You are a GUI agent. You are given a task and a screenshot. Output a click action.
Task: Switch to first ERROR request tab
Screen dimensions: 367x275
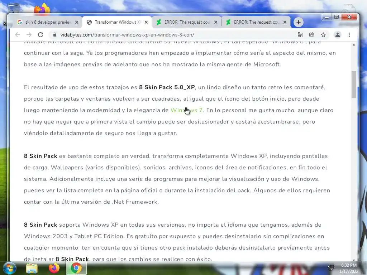tap(186, 22)
